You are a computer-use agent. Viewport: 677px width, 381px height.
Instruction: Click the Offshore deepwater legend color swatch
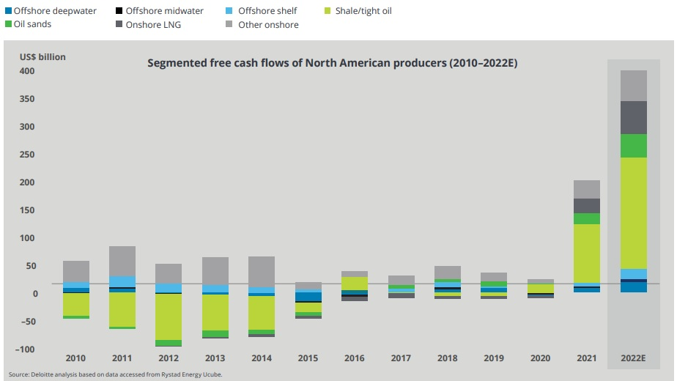8,12
